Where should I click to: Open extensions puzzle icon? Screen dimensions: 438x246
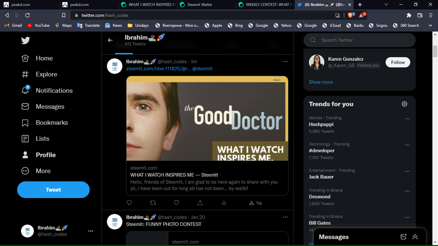[x=409, y=15]
